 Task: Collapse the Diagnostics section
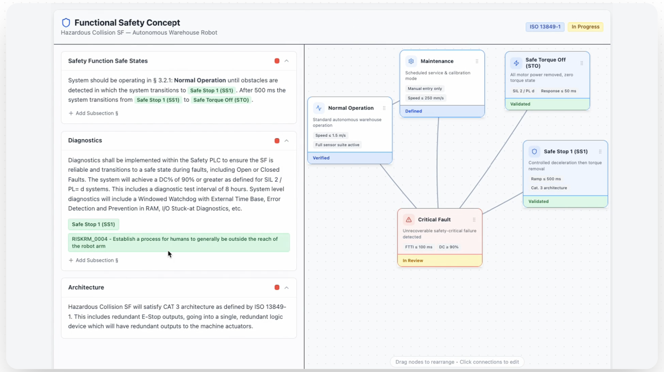tap(287, 141)
